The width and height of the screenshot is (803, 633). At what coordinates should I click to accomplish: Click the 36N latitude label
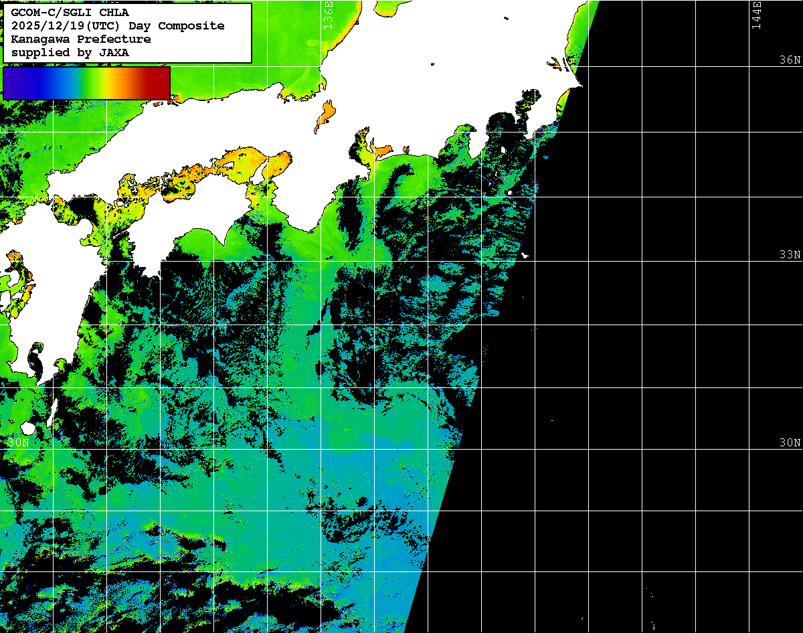[x=790, y=60]
